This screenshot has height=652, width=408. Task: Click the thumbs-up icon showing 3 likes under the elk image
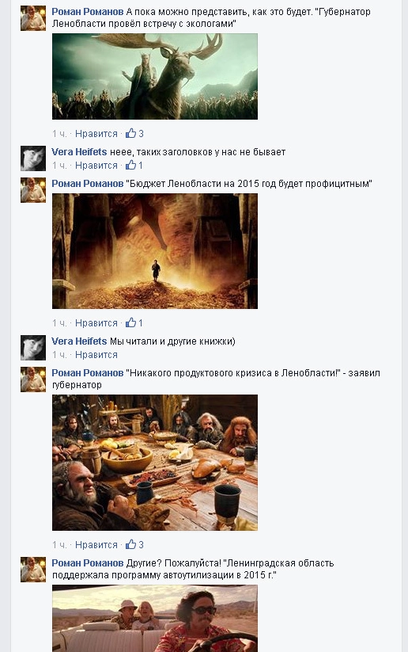pyautogui.click(x=130, y=133)
